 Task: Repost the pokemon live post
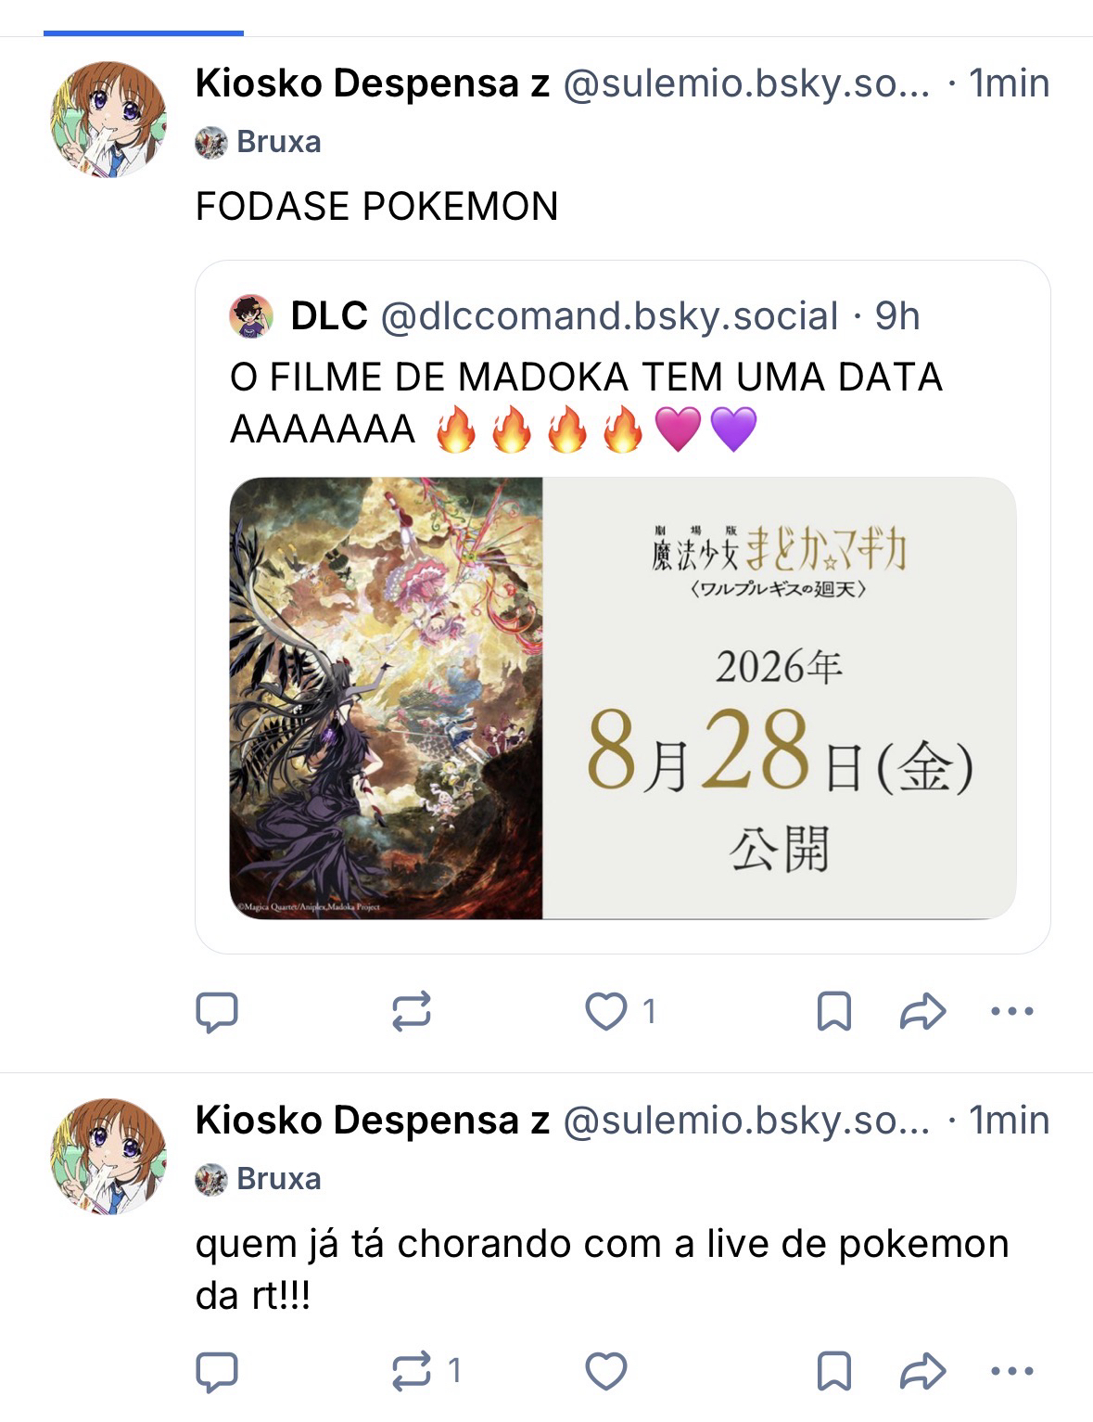[x=426, y=1371]
